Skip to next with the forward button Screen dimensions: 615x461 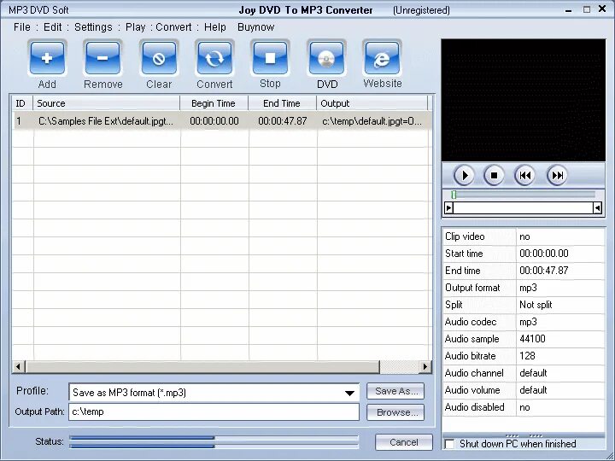click(x=557, y=175)
